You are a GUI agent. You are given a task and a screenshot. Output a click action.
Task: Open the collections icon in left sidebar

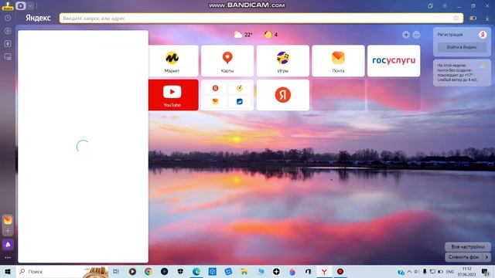(x=8, y=44)
